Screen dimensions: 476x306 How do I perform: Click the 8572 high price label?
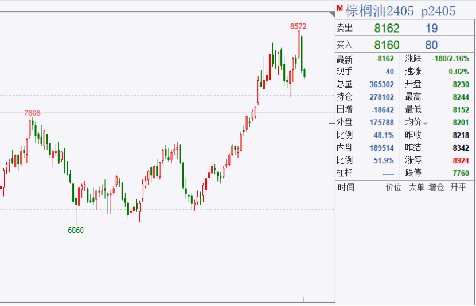(x=298, y=26)
